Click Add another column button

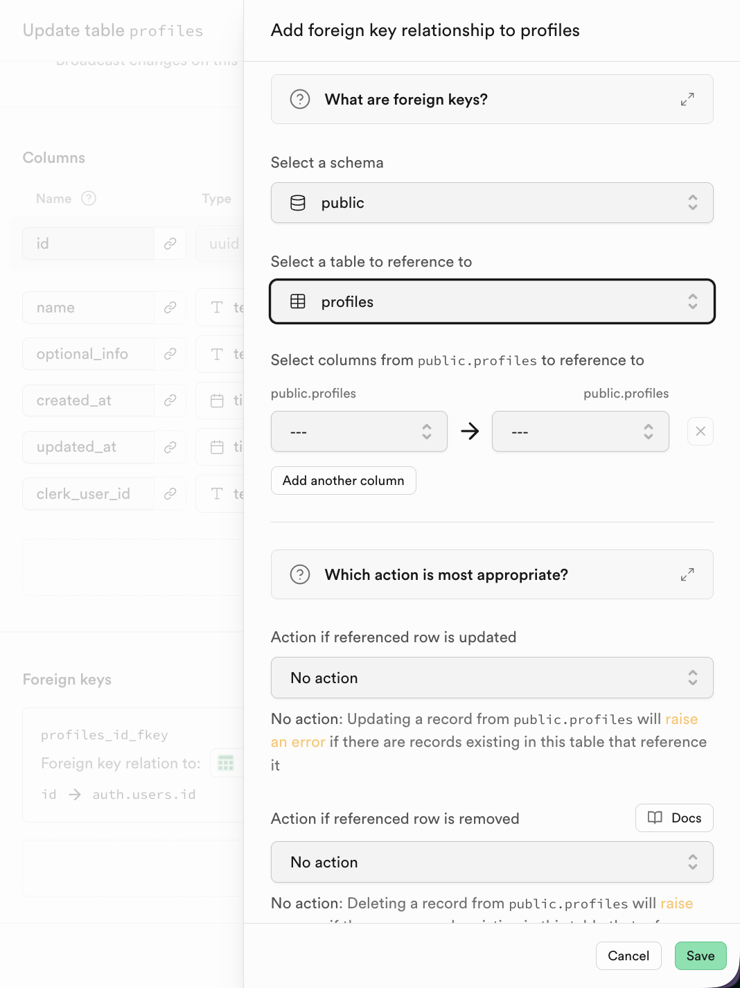pyautogui.click(x=343, y=481)
